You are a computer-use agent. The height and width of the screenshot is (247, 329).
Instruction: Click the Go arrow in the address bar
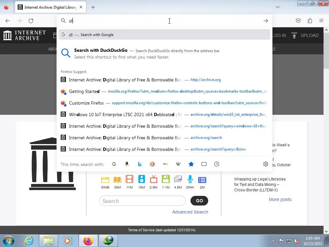click(266, 21)
